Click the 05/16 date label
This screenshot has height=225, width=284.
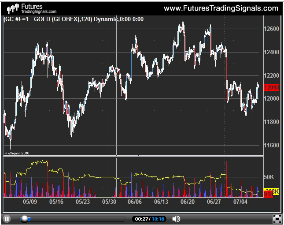pos(56,202)
